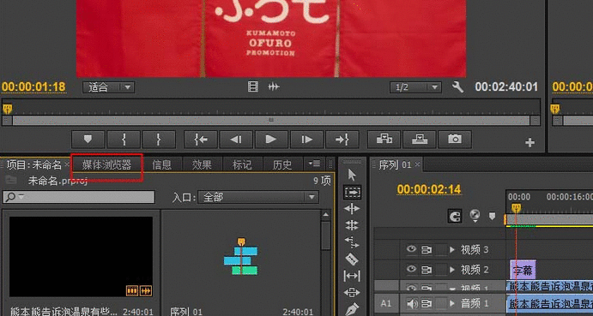Select the purple 字幕 clip on 视频 2
Image resolution: width=593 pixels, height=316 pixels.
pyautogui.click(x=523, y=270)
